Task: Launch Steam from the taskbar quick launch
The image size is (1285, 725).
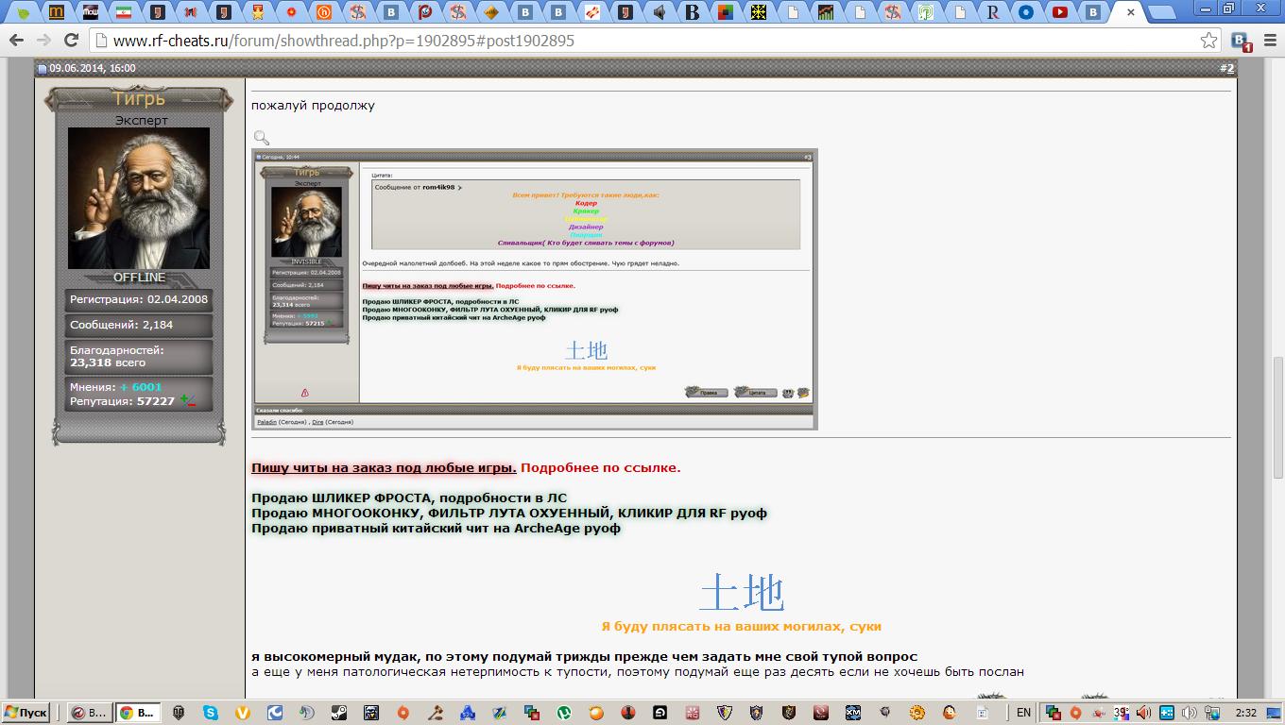Action: (x=339, y=713)
